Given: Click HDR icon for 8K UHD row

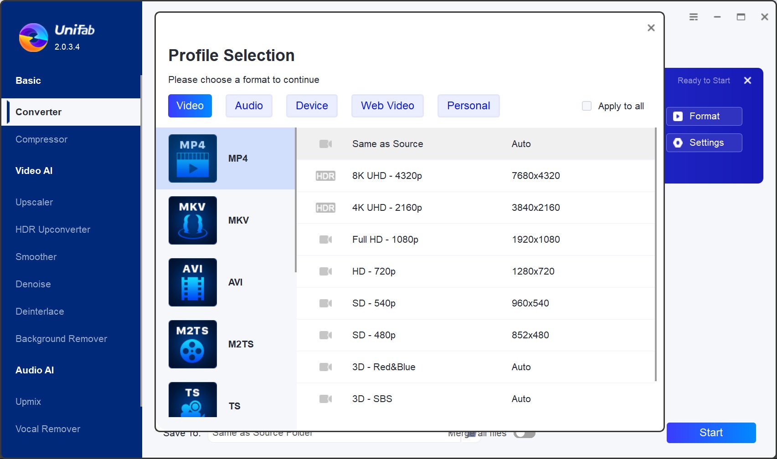Looking at the screenshot, I should pyautogui.click(x=325, y=176).
